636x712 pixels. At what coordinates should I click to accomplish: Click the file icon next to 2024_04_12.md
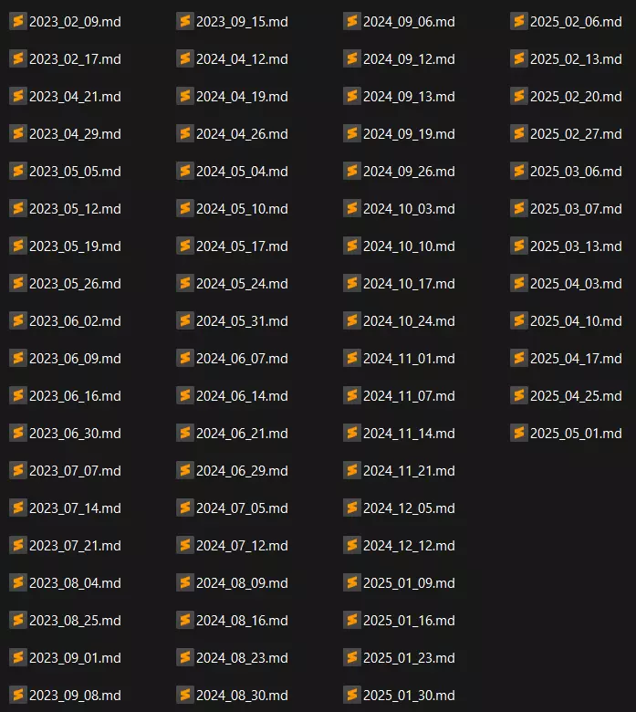point(185,58)
